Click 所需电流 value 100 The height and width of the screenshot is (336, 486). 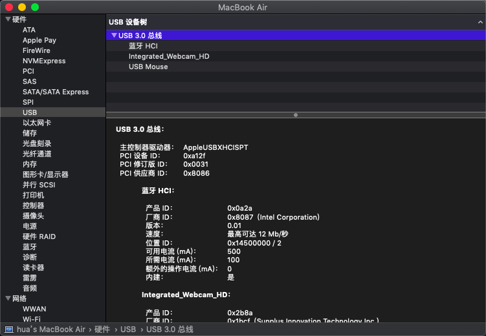[x=233, y=260]
